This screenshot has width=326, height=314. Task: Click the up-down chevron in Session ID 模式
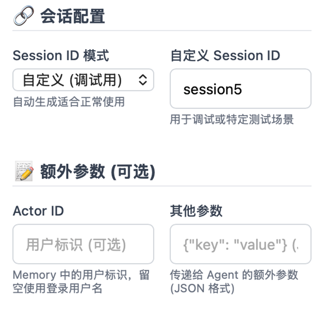[x=143, y=80]
